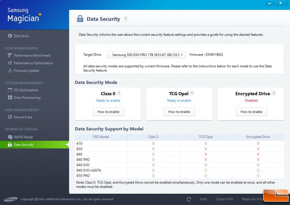
Task: Open help next to Data Security title
Action: [125, 19]
